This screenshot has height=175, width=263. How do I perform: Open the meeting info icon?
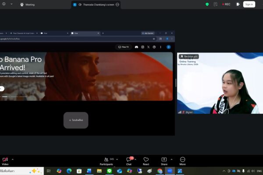pyautogui.click(x=4, y=4)
